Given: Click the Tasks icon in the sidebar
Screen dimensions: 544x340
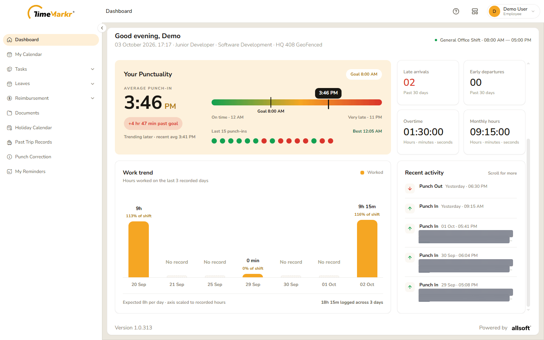Looking at the screenshot, I should [9, 69].
